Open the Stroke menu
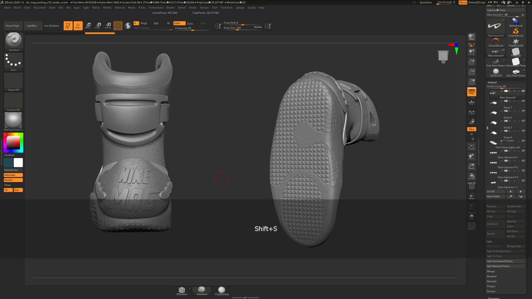This screenshot has width=532, height=299. tap(193, 8)
